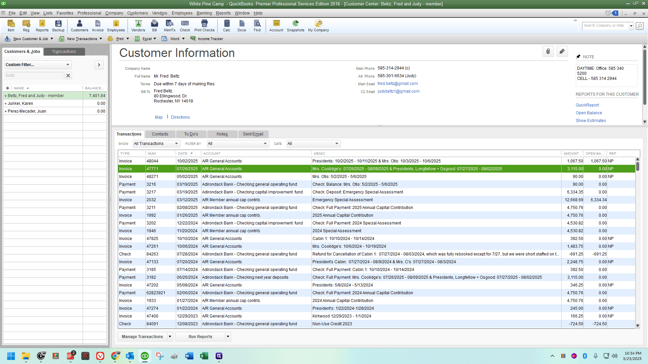Open the Directions link

[x=181, y=117]
